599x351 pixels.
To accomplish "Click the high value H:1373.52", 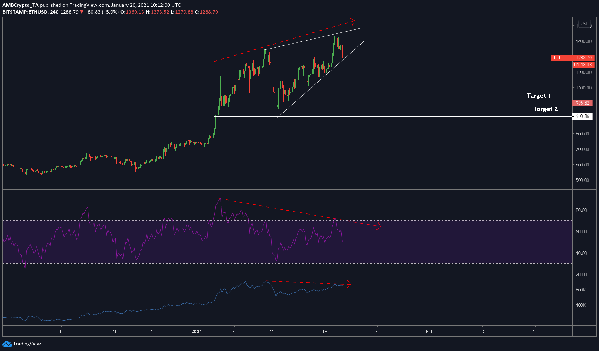I will [157, 12].
